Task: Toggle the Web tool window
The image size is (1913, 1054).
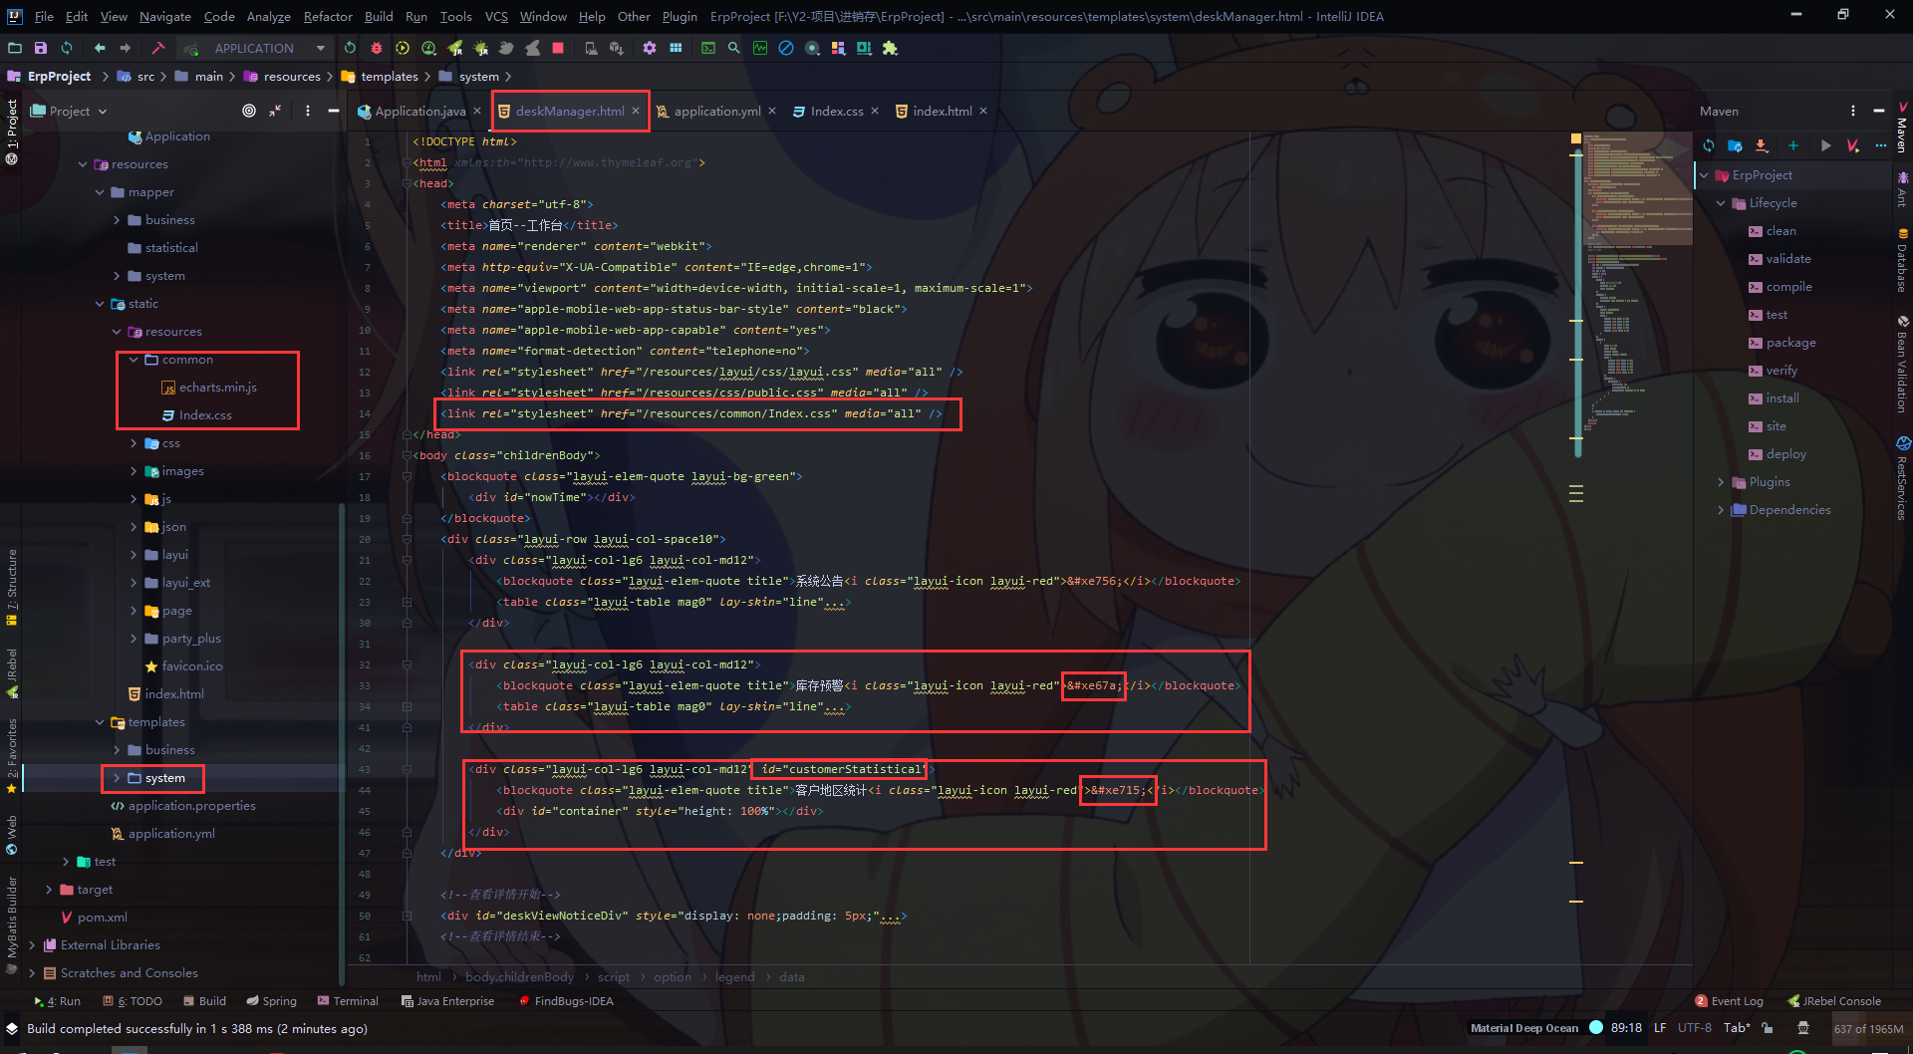Action: tap(12, 835)
